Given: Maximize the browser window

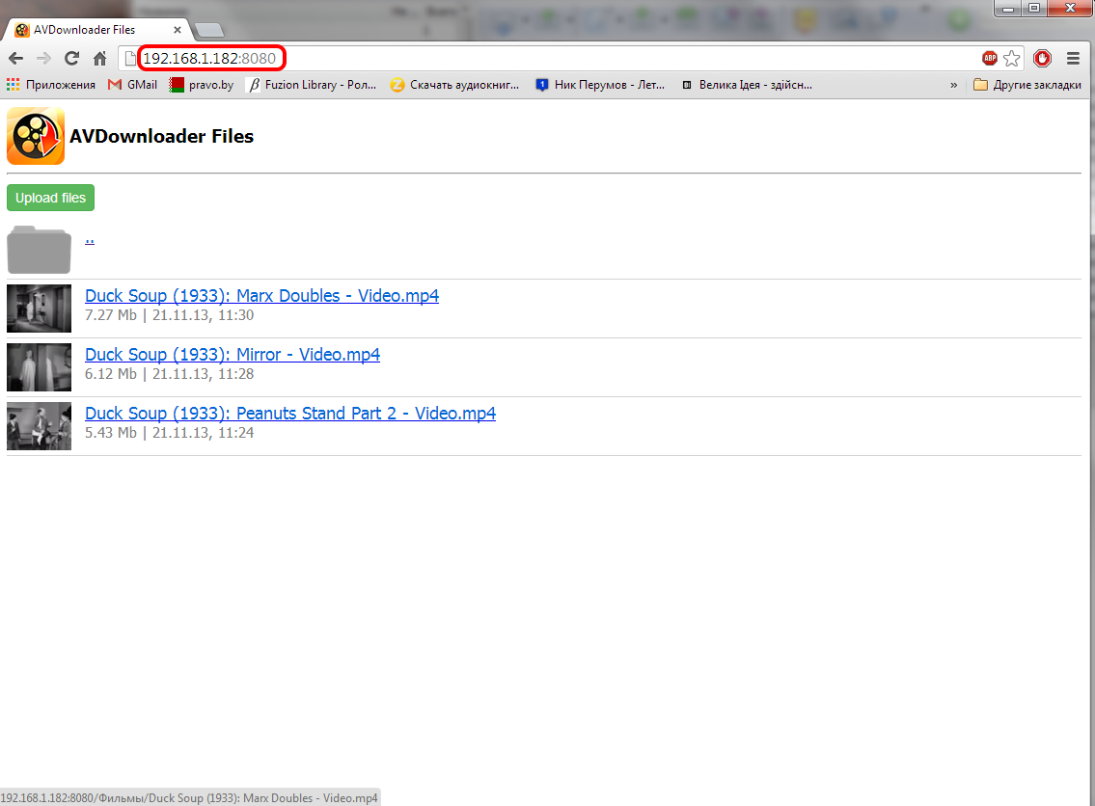Looking at the screenshot, I should point(1034,9).
